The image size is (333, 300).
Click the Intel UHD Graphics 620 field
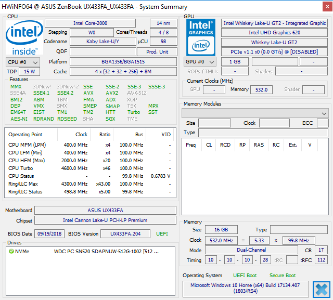(274, 33)
